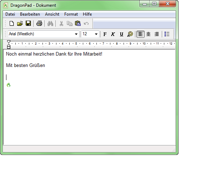
Task: Print the document using the printer icon
Action: (x=39, y=24)
